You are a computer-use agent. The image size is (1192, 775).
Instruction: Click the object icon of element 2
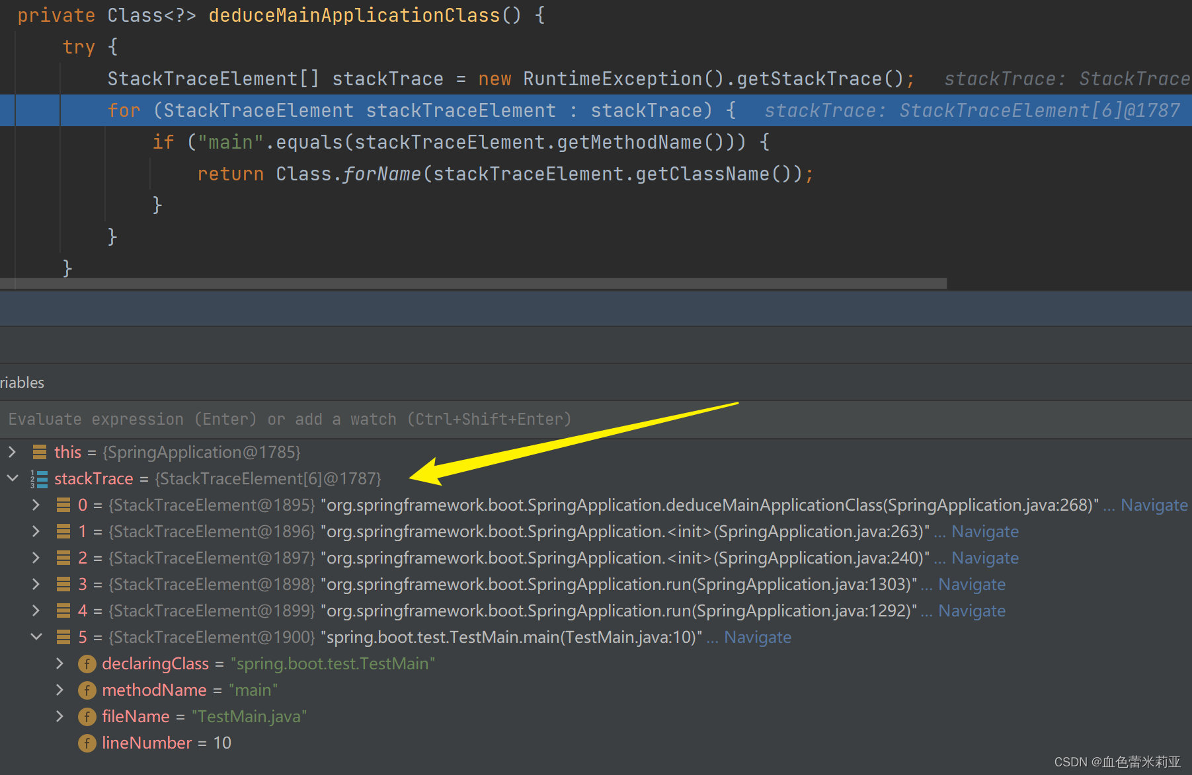[x=63, y=558]
